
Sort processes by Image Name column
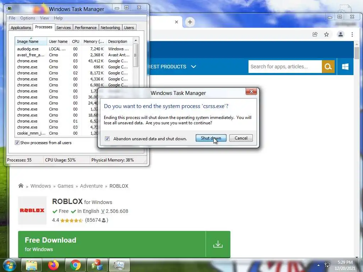[31, 41]
